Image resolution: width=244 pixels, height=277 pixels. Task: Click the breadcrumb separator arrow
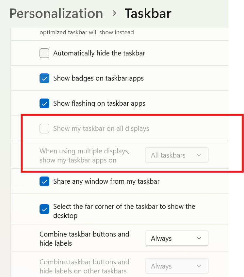click(x=114, y=14)
